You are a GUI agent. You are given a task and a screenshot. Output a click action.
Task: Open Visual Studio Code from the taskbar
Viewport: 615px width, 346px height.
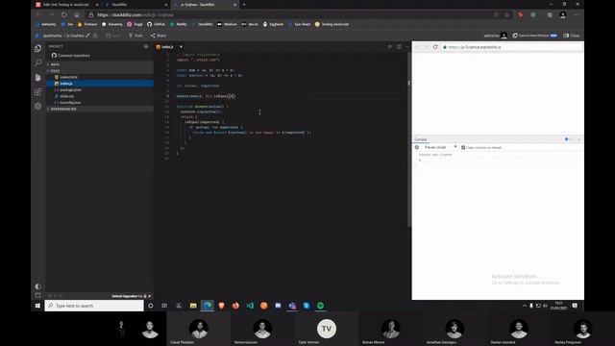click(250, 306)
